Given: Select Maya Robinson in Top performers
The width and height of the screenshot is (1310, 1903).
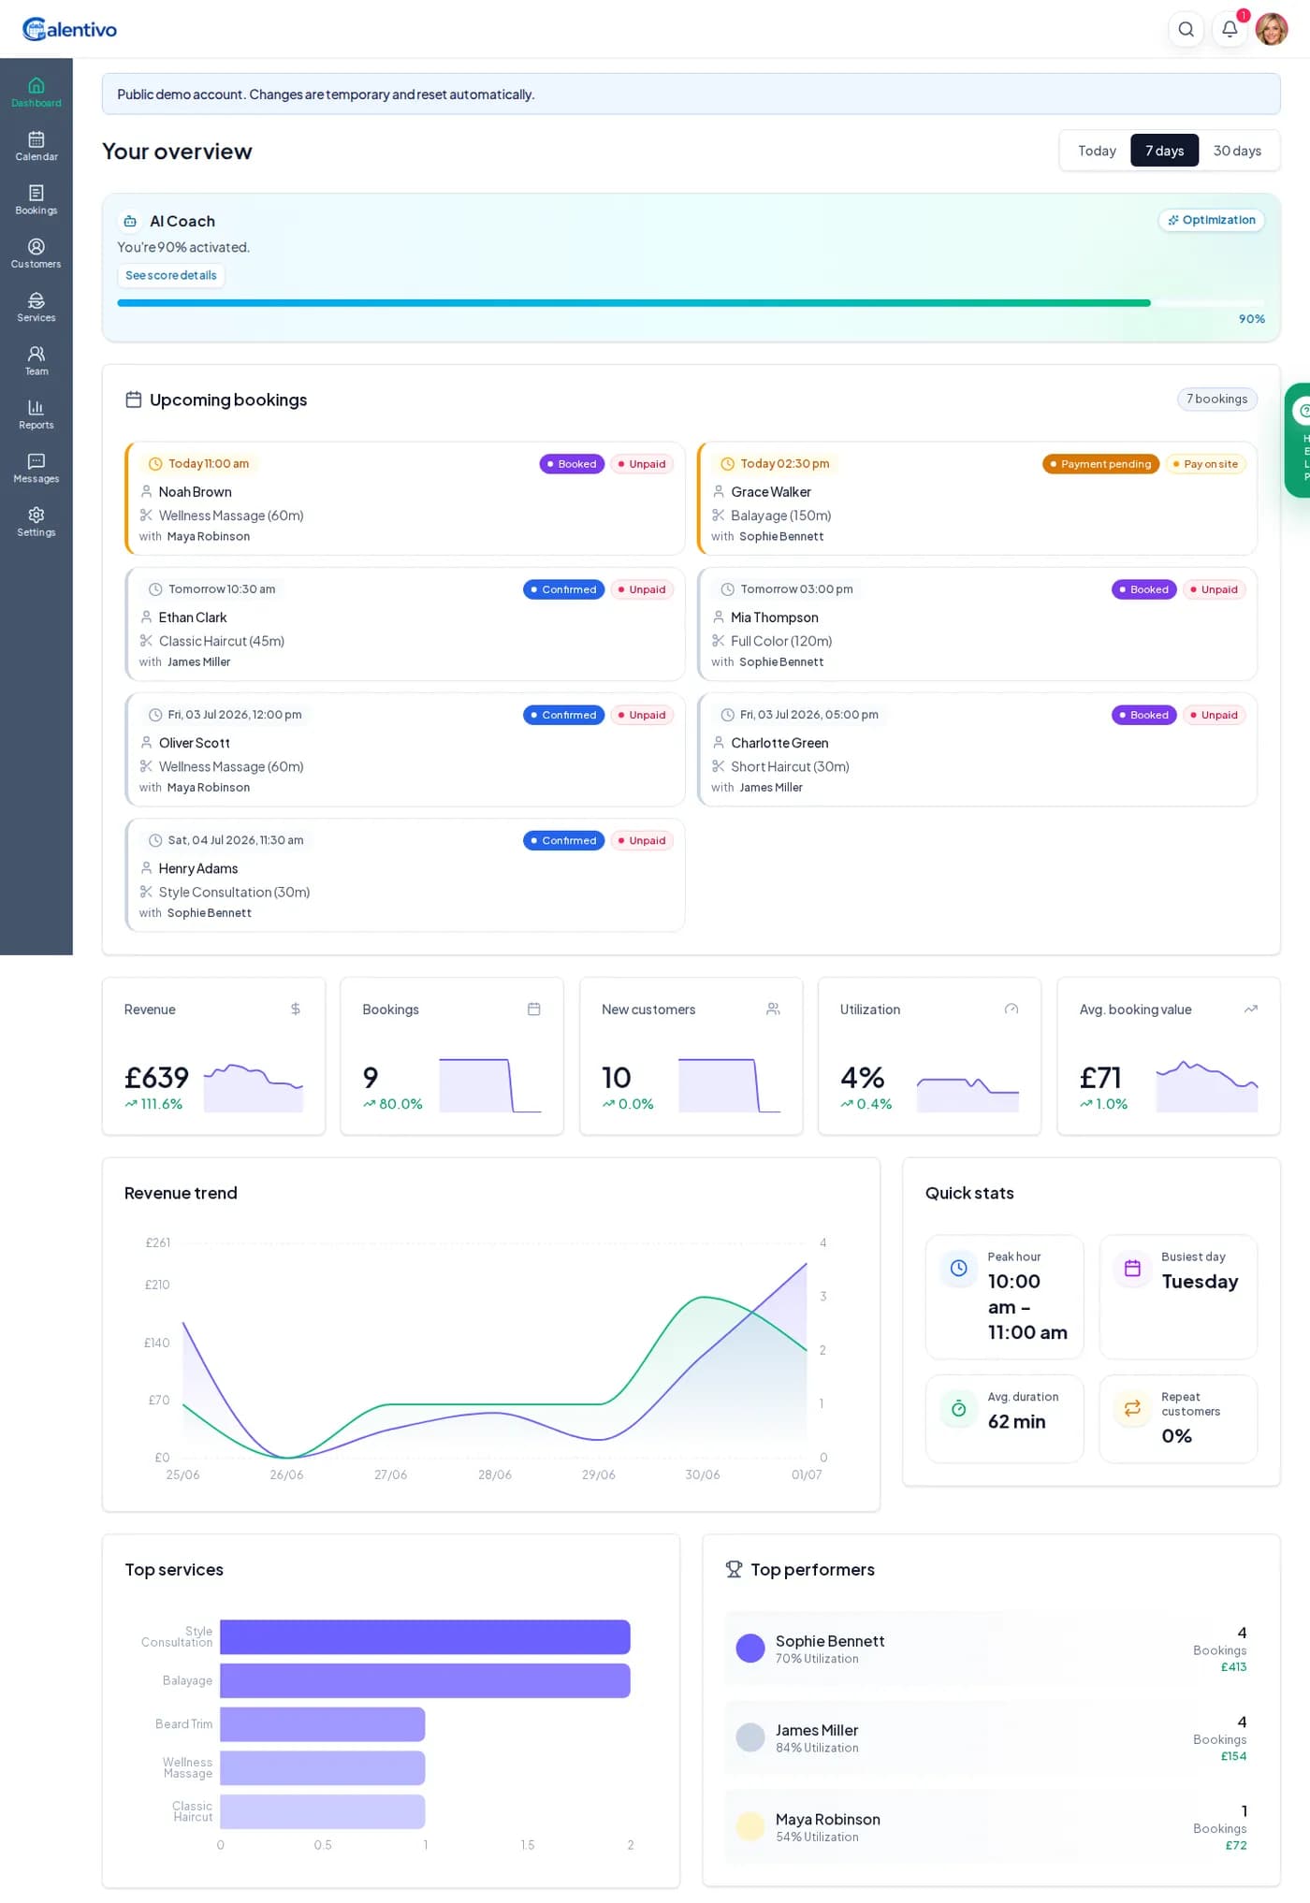Looking at the screenshot, I should 991,1827.
